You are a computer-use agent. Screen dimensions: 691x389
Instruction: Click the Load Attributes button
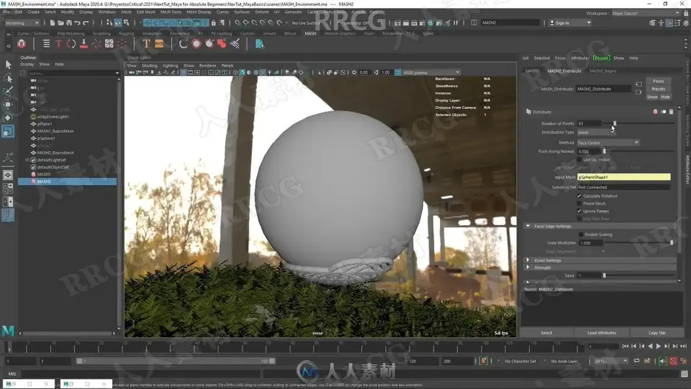coord(602,333)
